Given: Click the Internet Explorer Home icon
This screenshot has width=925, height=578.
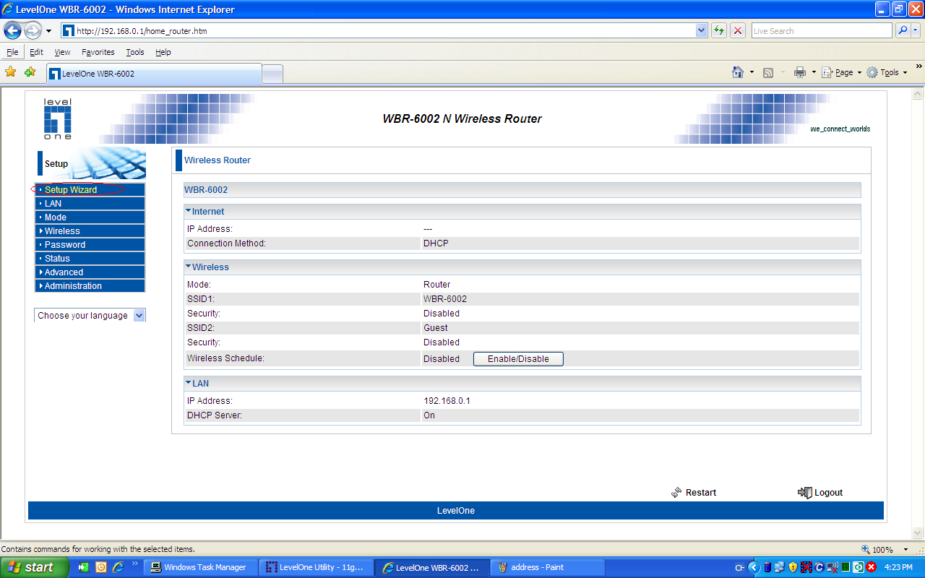Looking at the screenshot, I should [x=737, y=72].
